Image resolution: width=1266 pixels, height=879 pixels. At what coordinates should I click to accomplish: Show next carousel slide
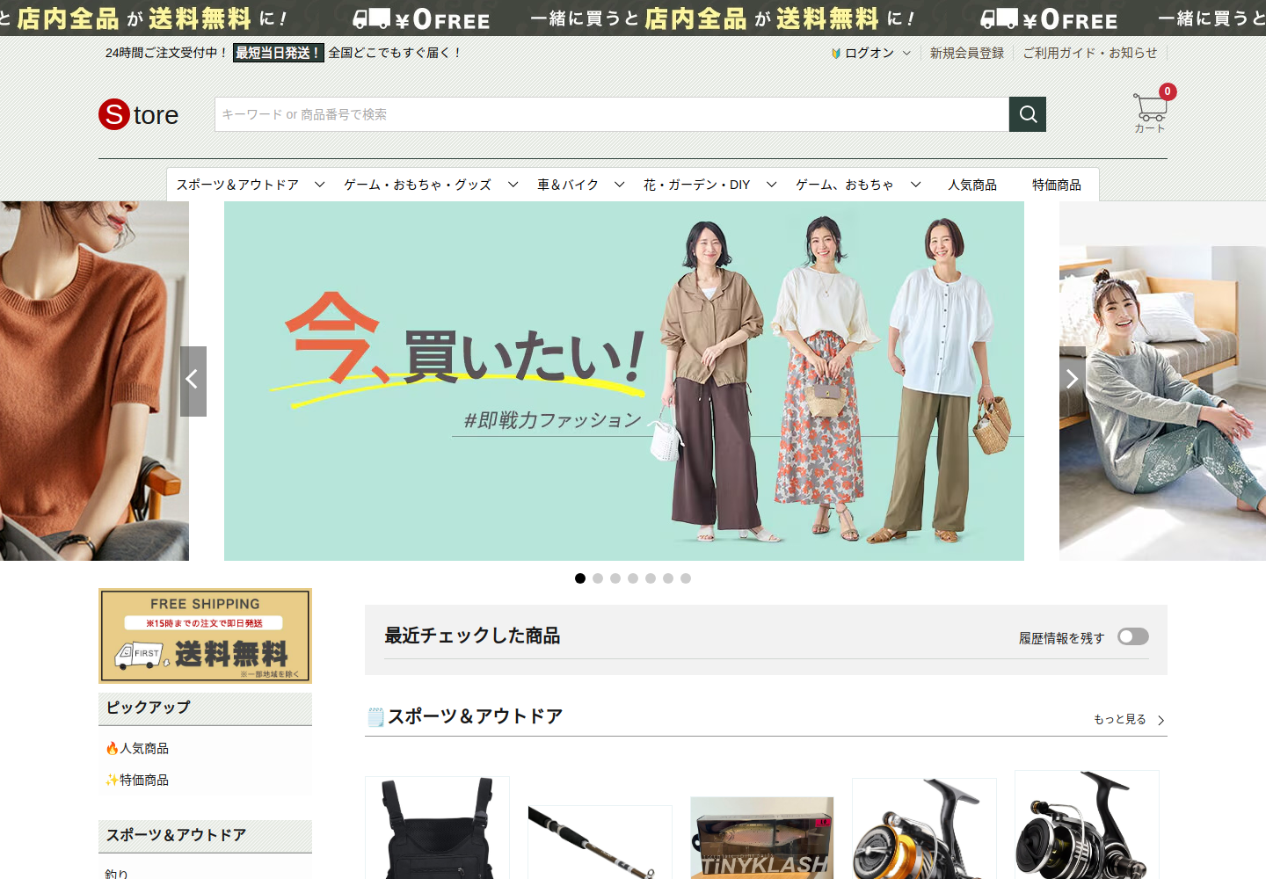[x=1073, y=381]
